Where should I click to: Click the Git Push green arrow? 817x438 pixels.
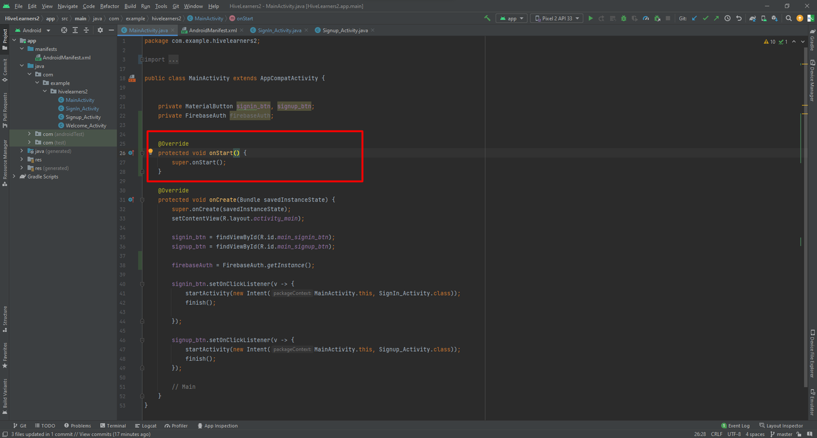(x=716, y=18)
